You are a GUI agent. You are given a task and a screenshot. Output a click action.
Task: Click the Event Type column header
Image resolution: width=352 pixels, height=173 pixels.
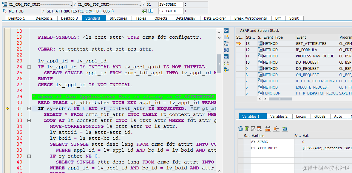coord(279,37)
